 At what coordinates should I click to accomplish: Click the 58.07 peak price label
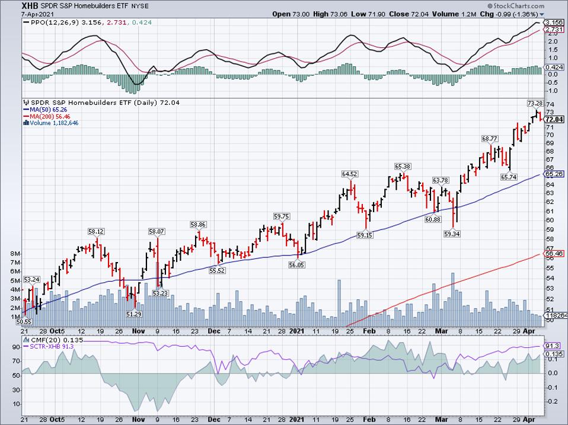point(156,231)
